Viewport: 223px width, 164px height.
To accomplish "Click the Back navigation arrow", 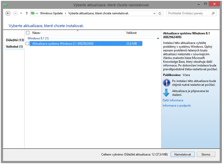I will 8,13.
